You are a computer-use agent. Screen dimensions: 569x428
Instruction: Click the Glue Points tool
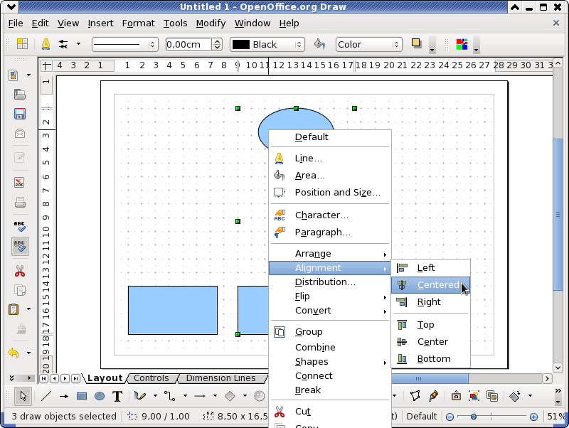433,396
